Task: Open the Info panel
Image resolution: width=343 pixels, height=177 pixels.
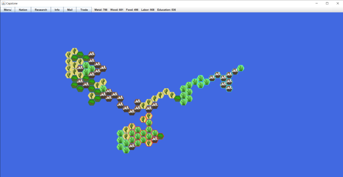Action: point(57,9)
